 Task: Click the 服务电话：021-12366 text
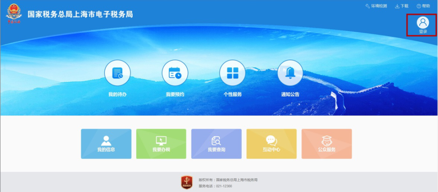(x=215, y=186)
